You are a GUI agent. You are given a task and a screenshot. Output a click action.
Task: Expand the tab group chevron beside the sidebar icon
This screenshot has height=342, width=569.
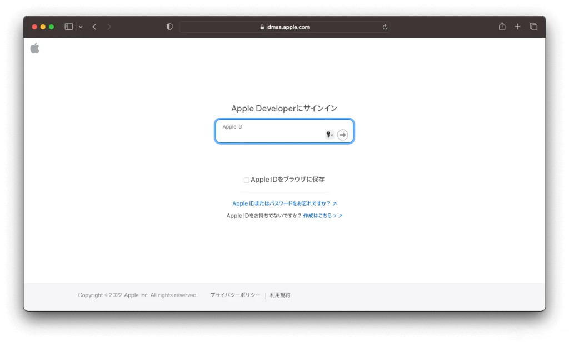click(x=81, y=27)
